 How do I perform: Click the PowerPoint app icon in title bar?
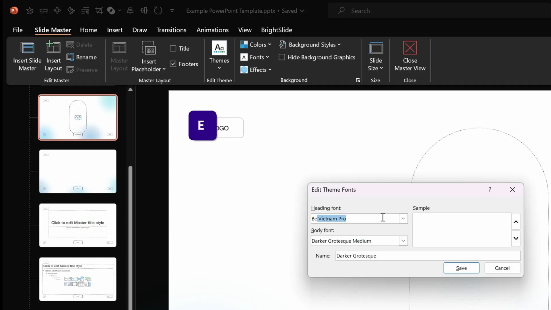[14, 11]
